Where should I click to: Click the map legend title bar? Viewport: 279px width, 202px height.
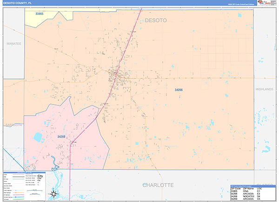point(24,172)
